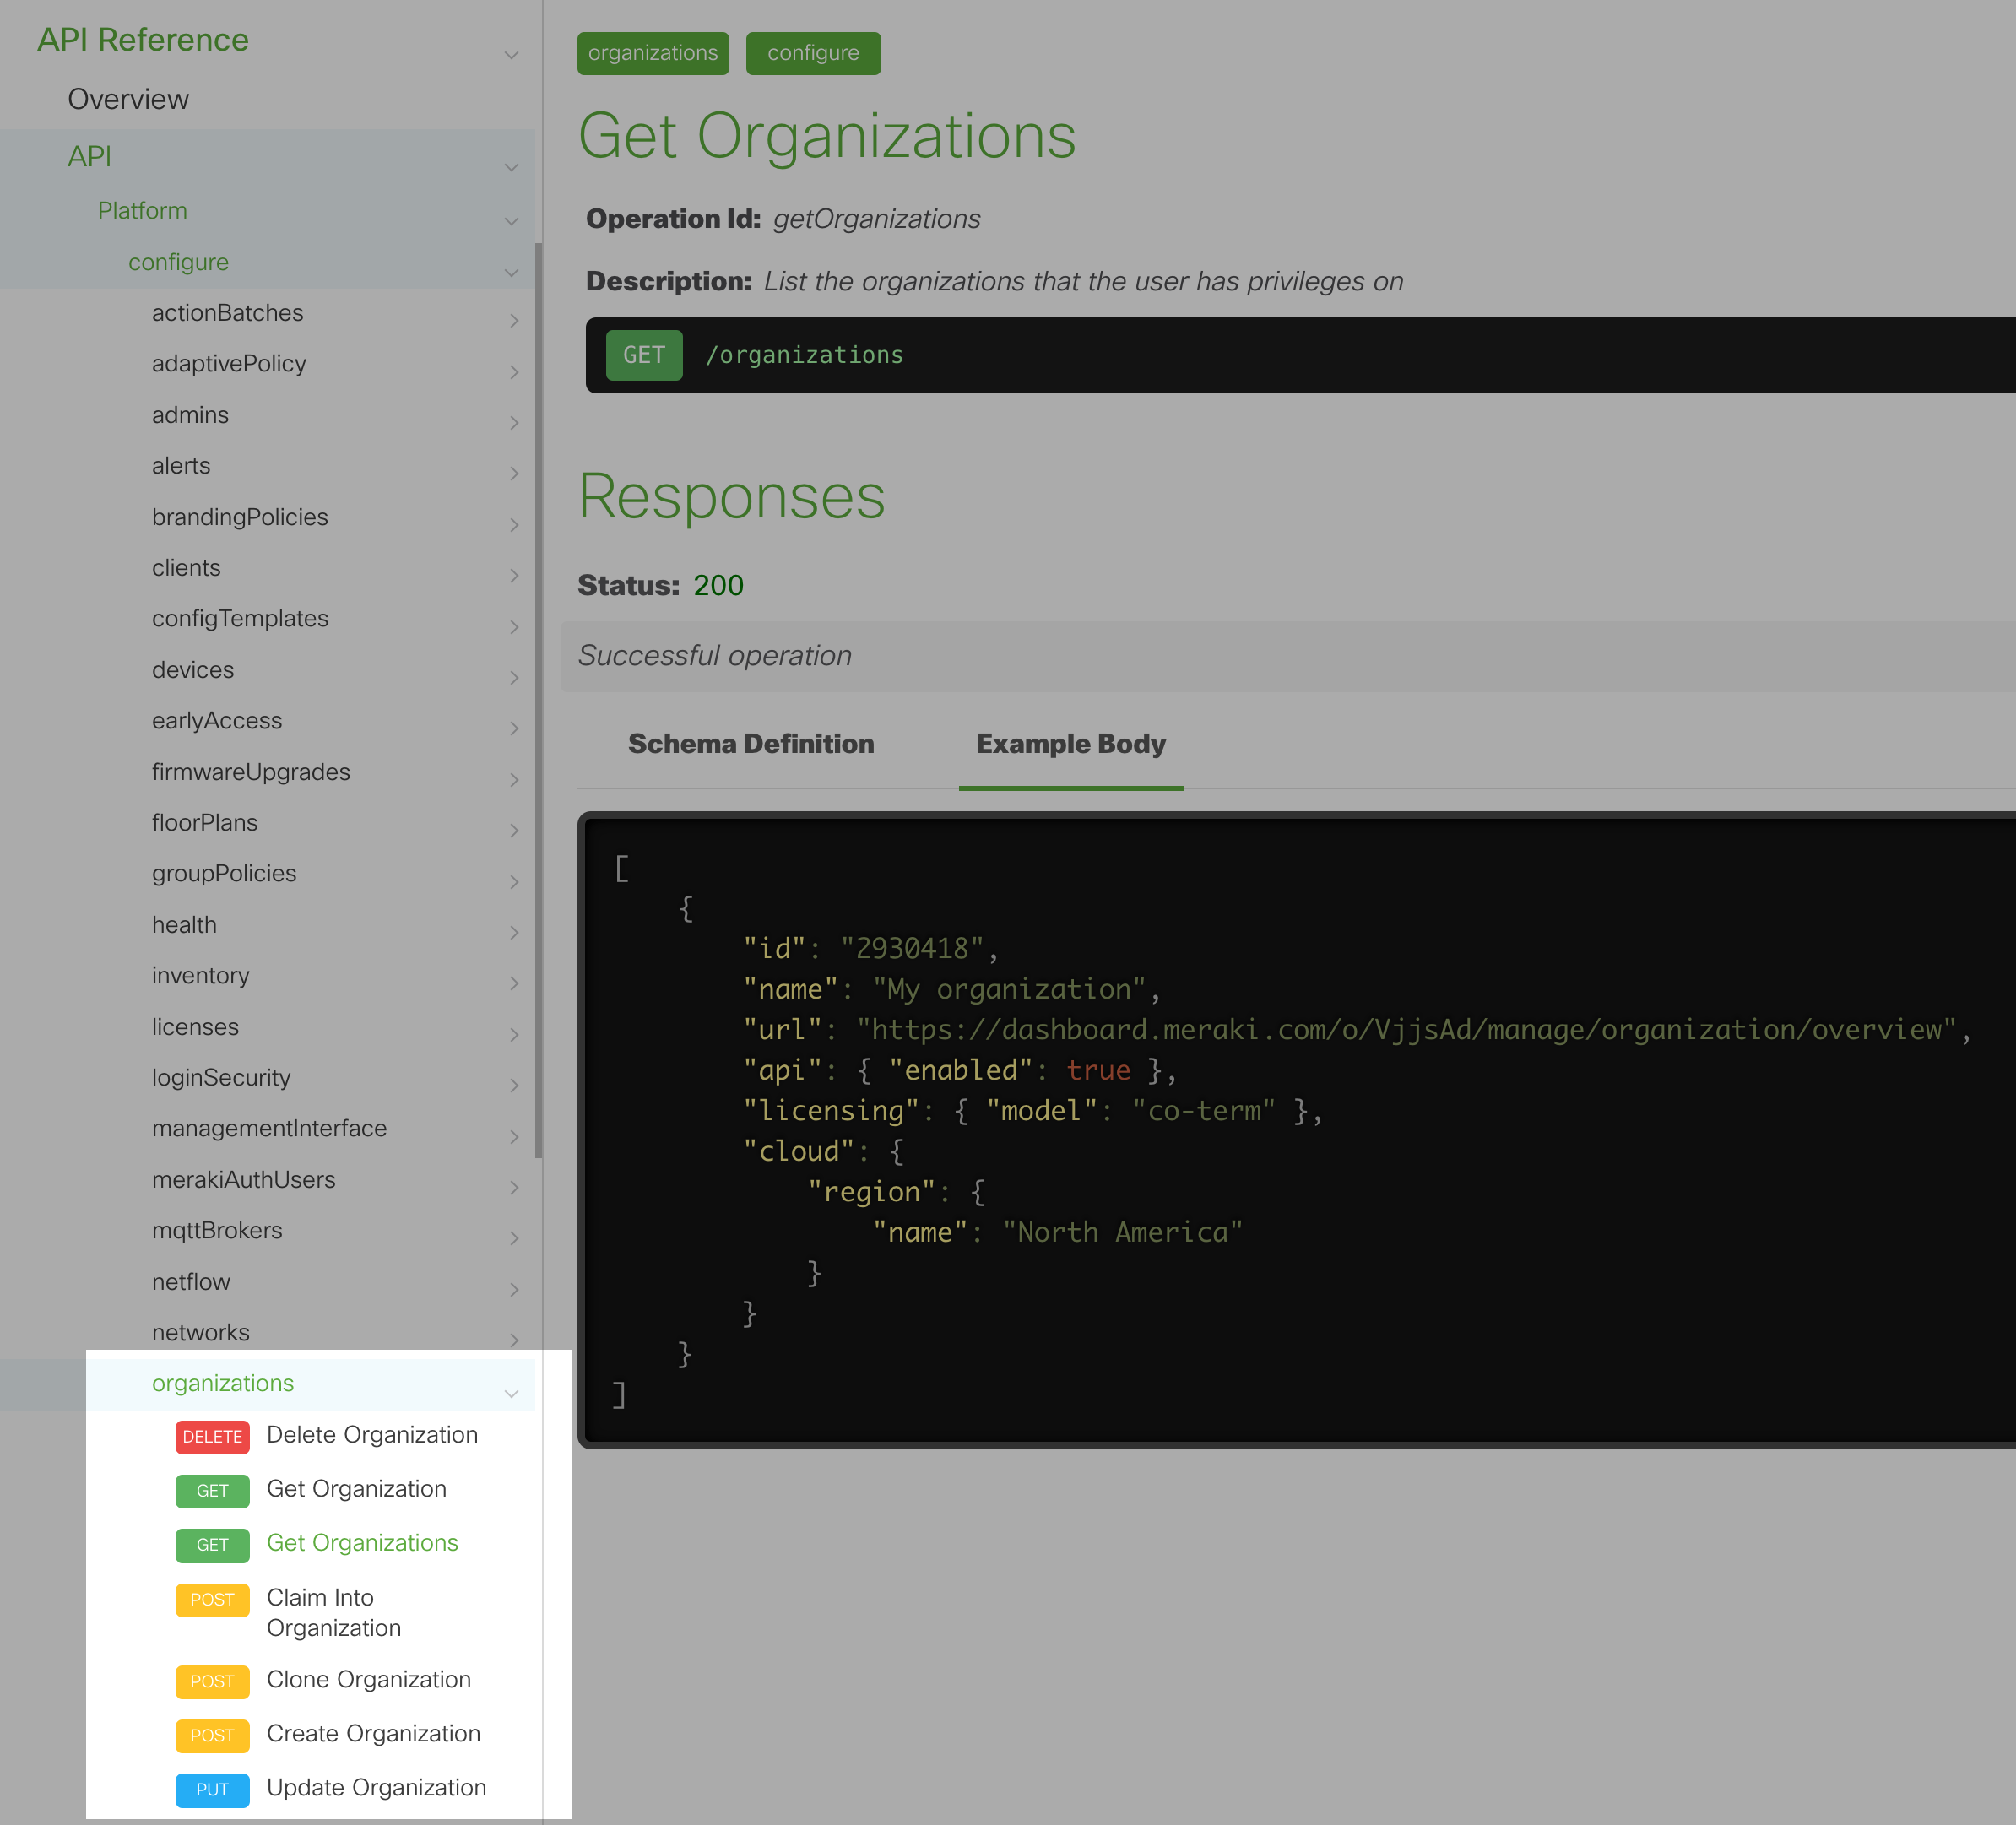
Task: Open the Update Organization endpoint
Action: (376, 1787)
